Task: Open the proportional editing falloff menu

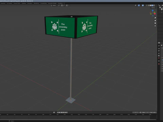Action: coord(69,5)
